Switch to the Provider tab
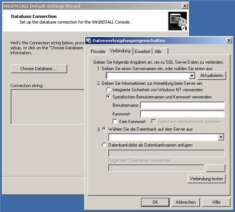This screenshot has height=212, width=235. [98, 51]
